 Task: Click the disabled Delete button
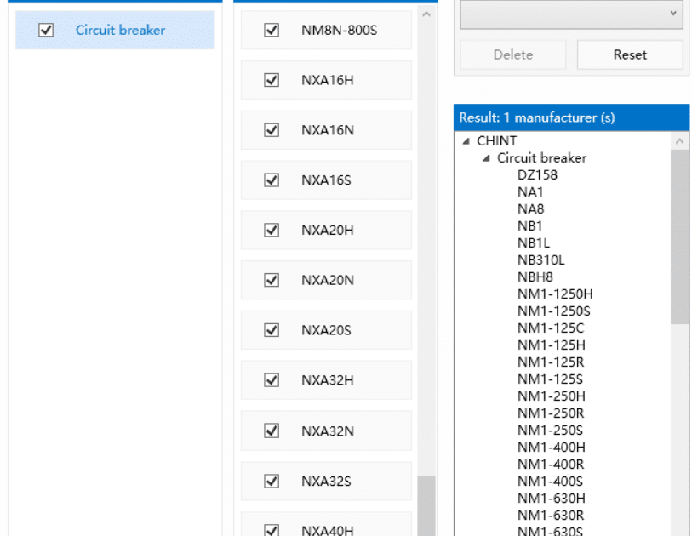[x=512, y=54]
